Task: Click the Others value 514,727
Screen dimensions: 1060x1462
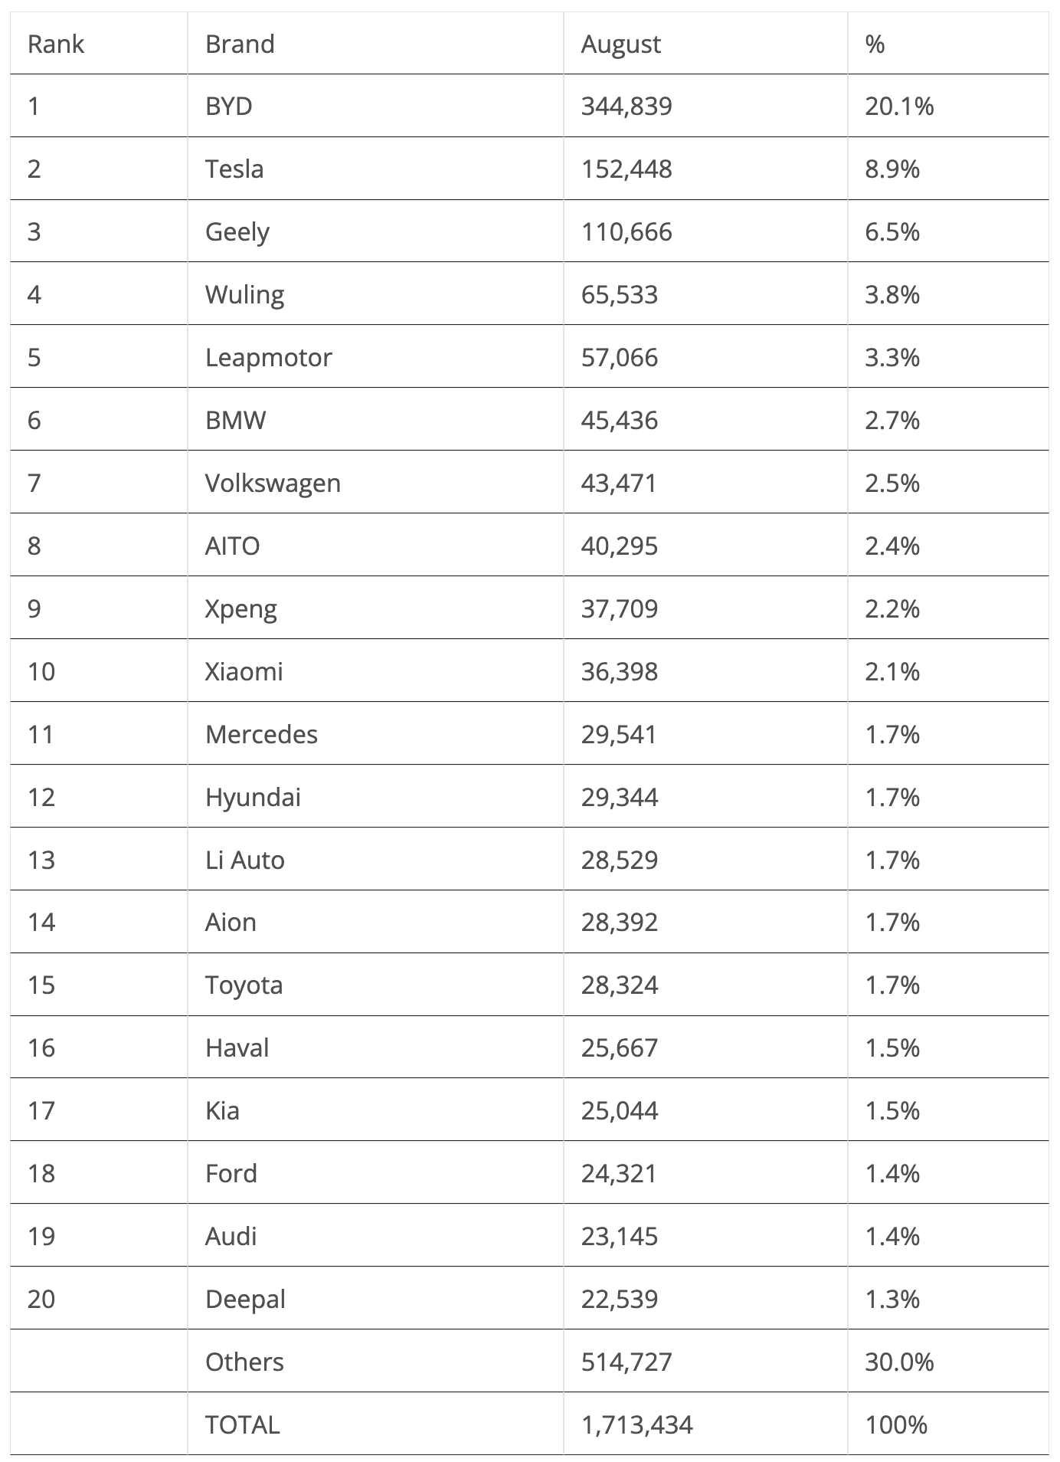Action: pos(627,1362)
